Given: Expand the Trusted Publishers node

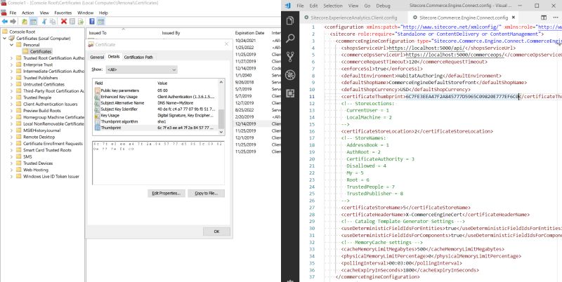Looking at the screenshot, I should [11, 78].
